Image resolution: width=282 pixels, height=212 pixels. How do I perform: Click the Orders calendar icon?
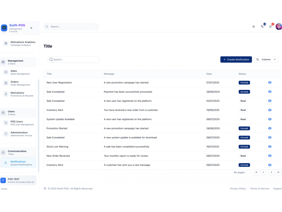click(6, 83)
